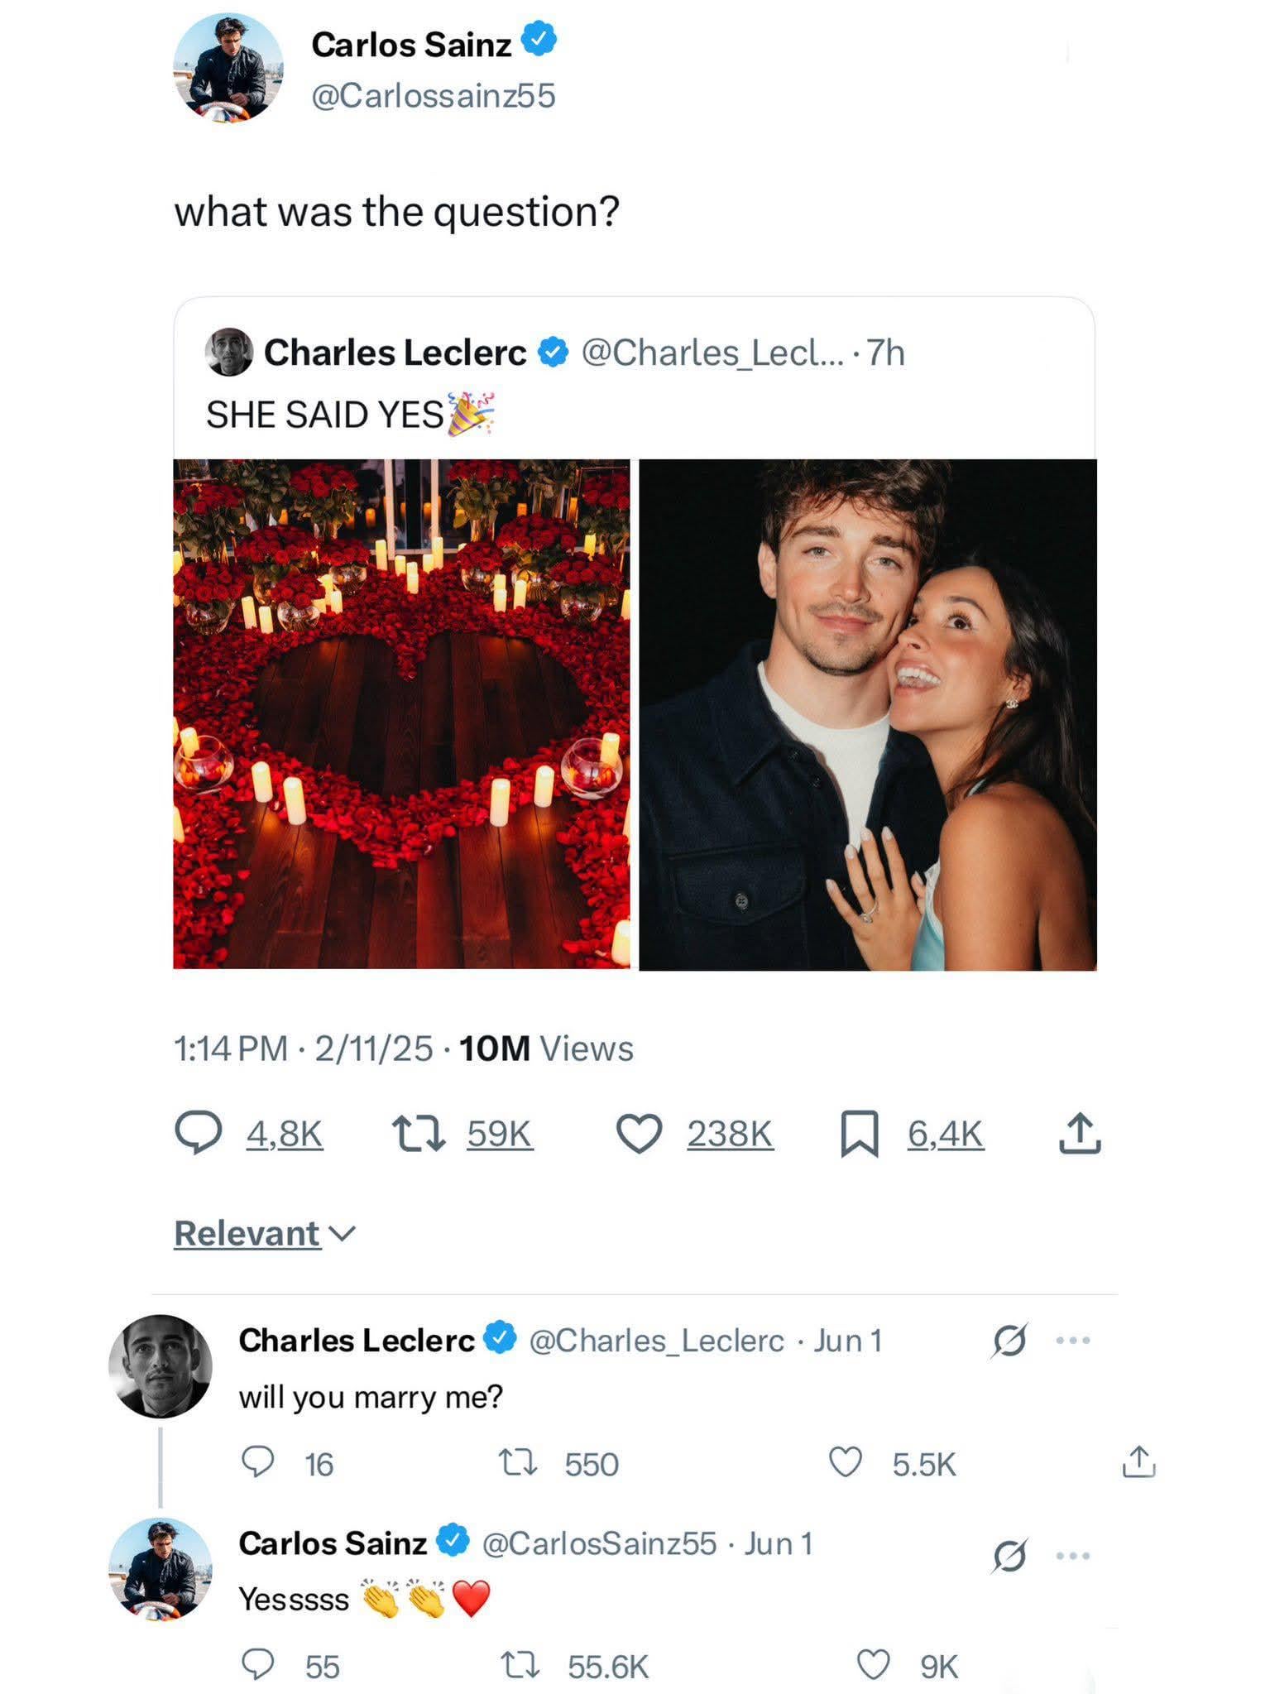Image resolution: width=1270 pixels, height=1694 pixels.
Task: Share Charles Leclerc's reply via share icon
Action: (1138, 1461)
